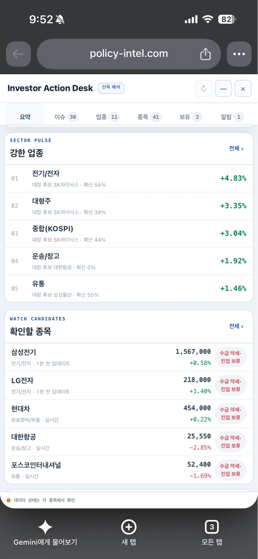Minimize the Investor Action Desk panel
The height and width of the screenshot is (559, 258).
tap(223, 89)
